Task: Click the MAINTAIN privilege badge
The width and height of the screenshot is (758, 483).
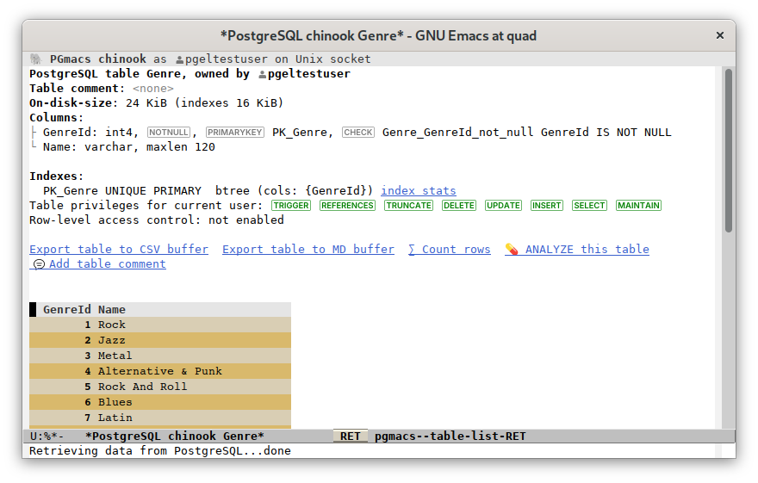Action: click(x=638, y=205)
